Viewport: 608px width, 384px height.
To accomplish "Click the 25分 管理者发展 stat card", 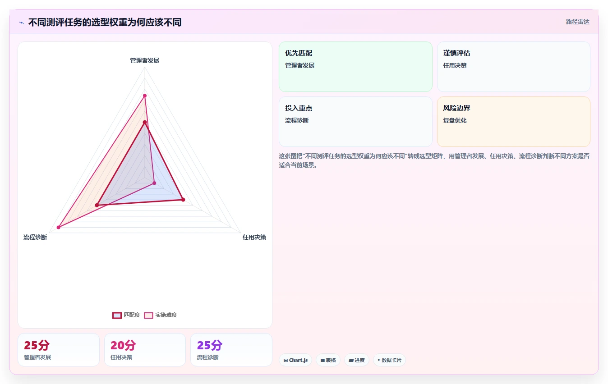I will [x=59, y=350].
